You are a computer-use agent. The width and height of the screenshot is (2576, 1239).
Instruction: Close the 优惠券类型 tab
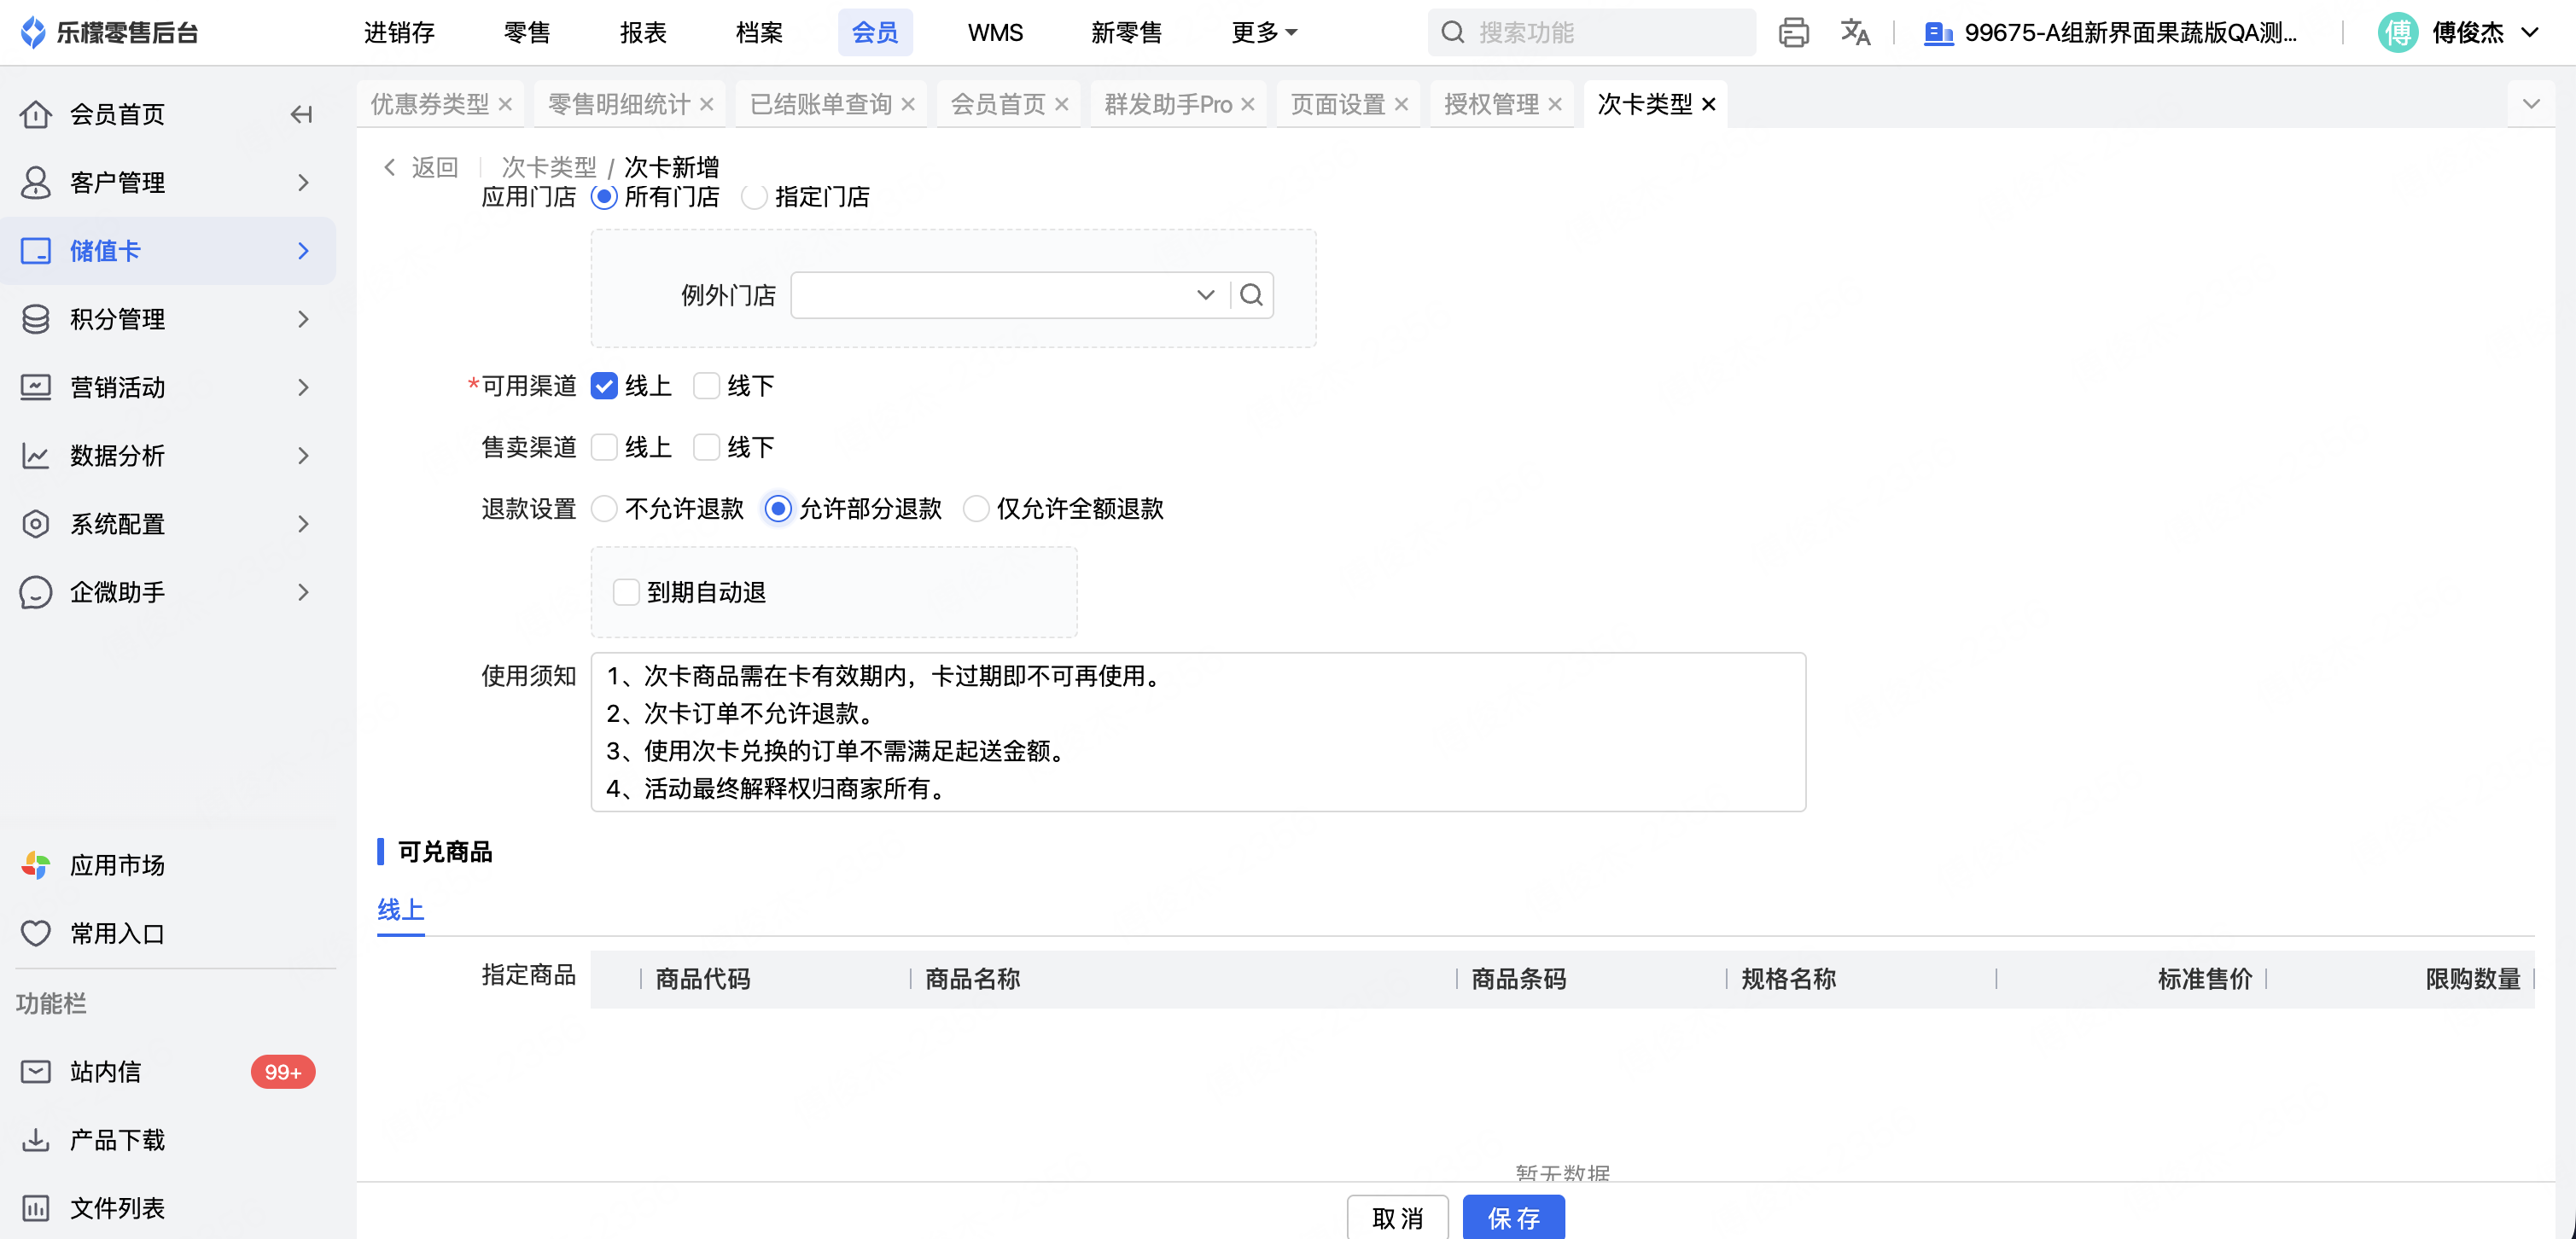pyautogui.click(x=506, y=104)
